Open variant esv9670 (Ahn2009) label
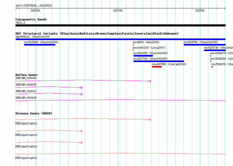This screenshot has height=166, width=233. click(x=146, y=42)
